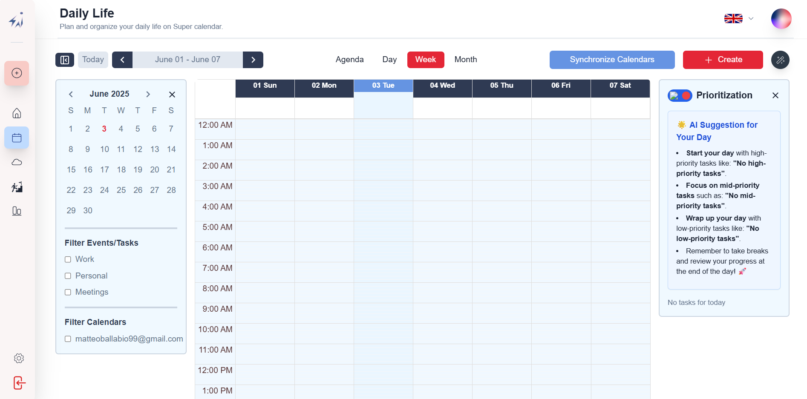
Task: Open the Home page from sidebar
Action: [17, 113]
